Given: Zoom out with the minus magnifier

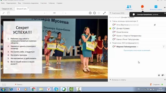Looking at the screenshot, I should [x=94, y=13].
